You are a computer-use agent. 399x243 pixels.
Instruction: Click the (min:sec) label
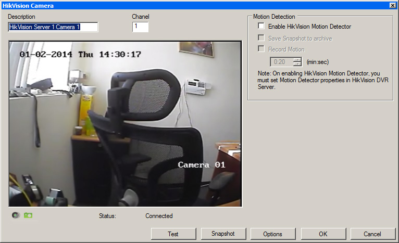pyautogui.click(x=318, y=62)
